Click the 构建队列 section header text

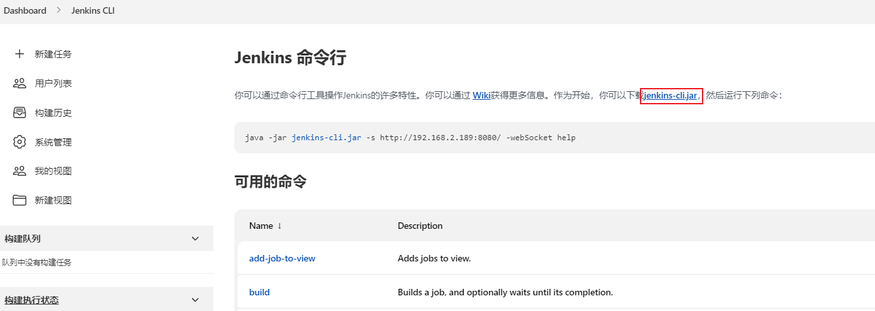pos(22,239)
